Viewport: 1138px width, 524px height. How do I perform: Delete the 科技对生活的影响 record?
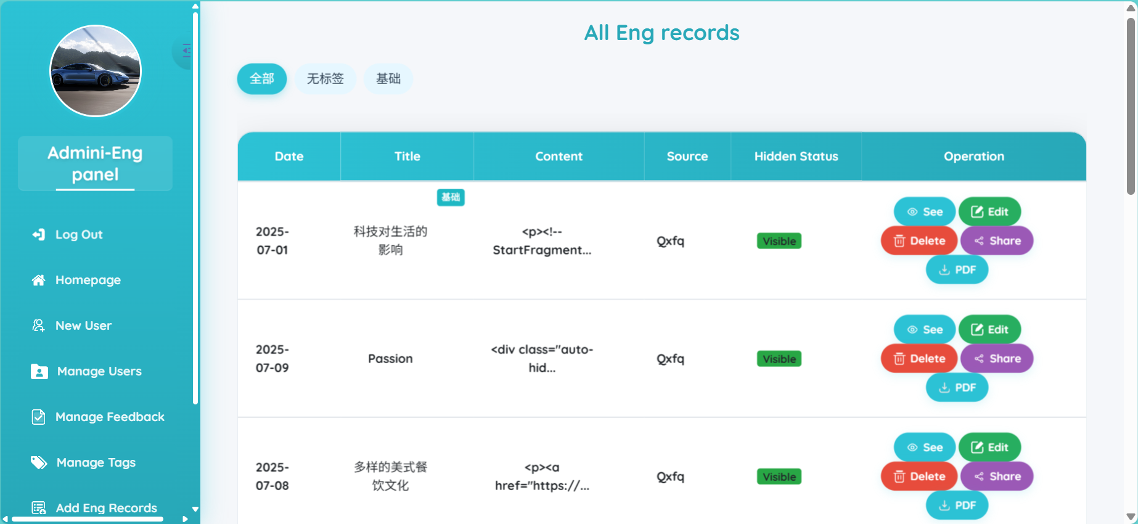click(919, 240)
